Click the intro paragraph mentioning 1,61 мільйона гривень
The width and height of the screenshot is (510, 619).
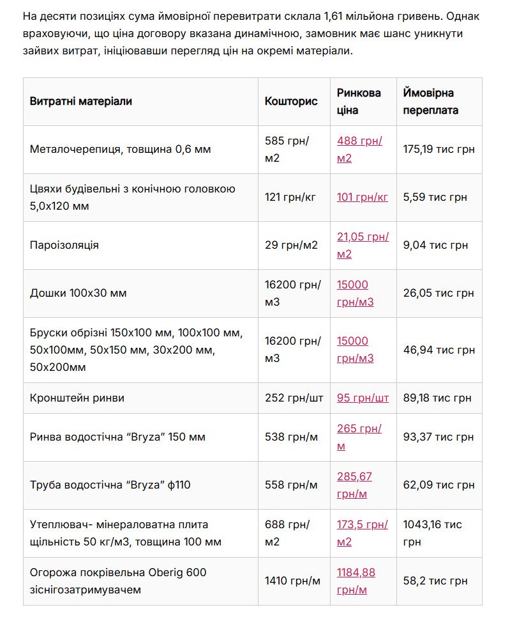point(251,33)
